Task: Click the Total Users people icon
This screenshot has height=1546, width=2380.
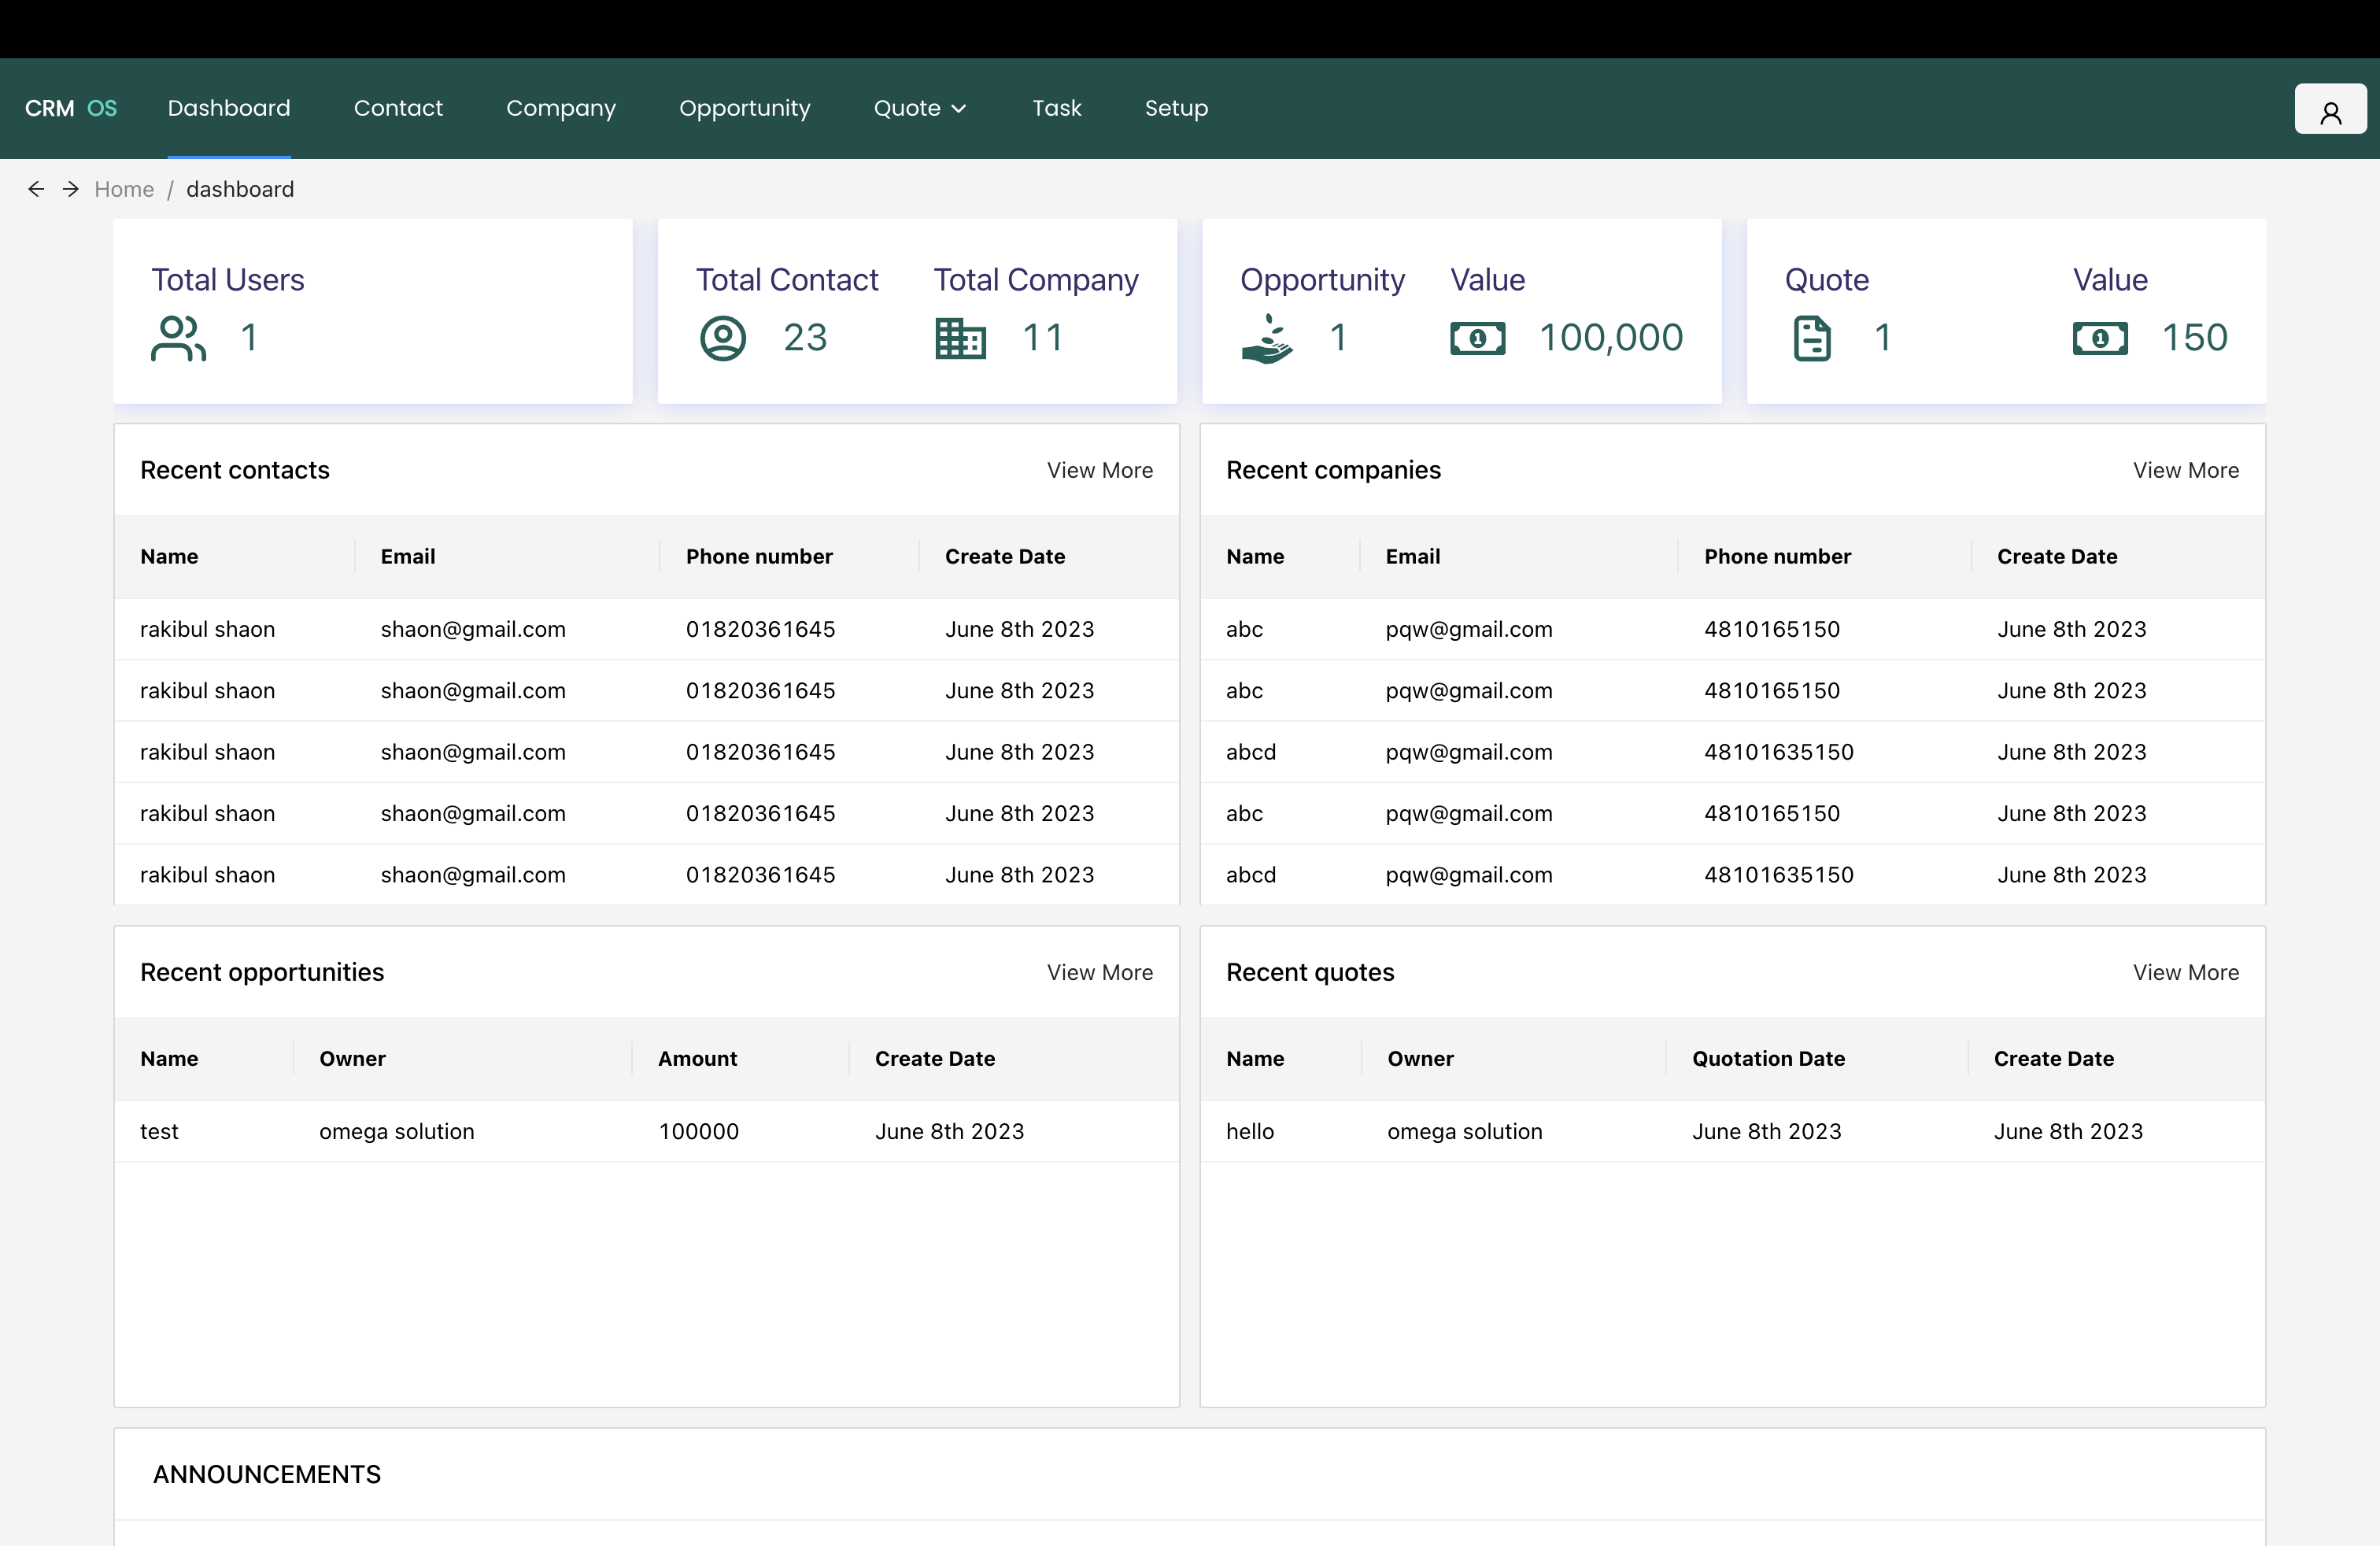Action: (x=178, y=338)
